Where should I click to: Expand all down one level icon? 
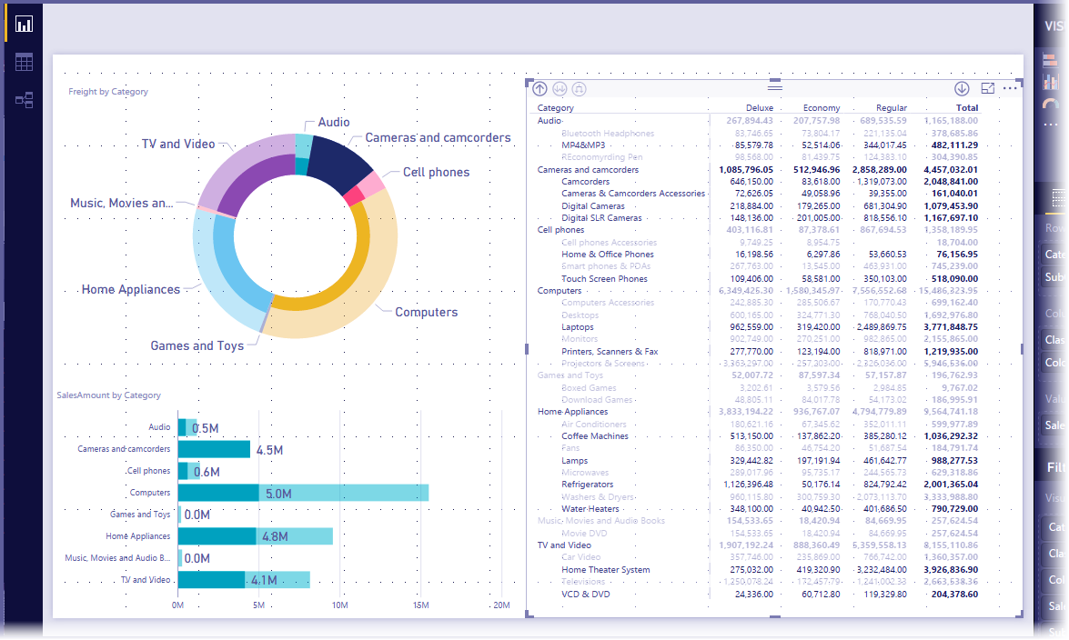pyautogui.click(x=579, y=88)
